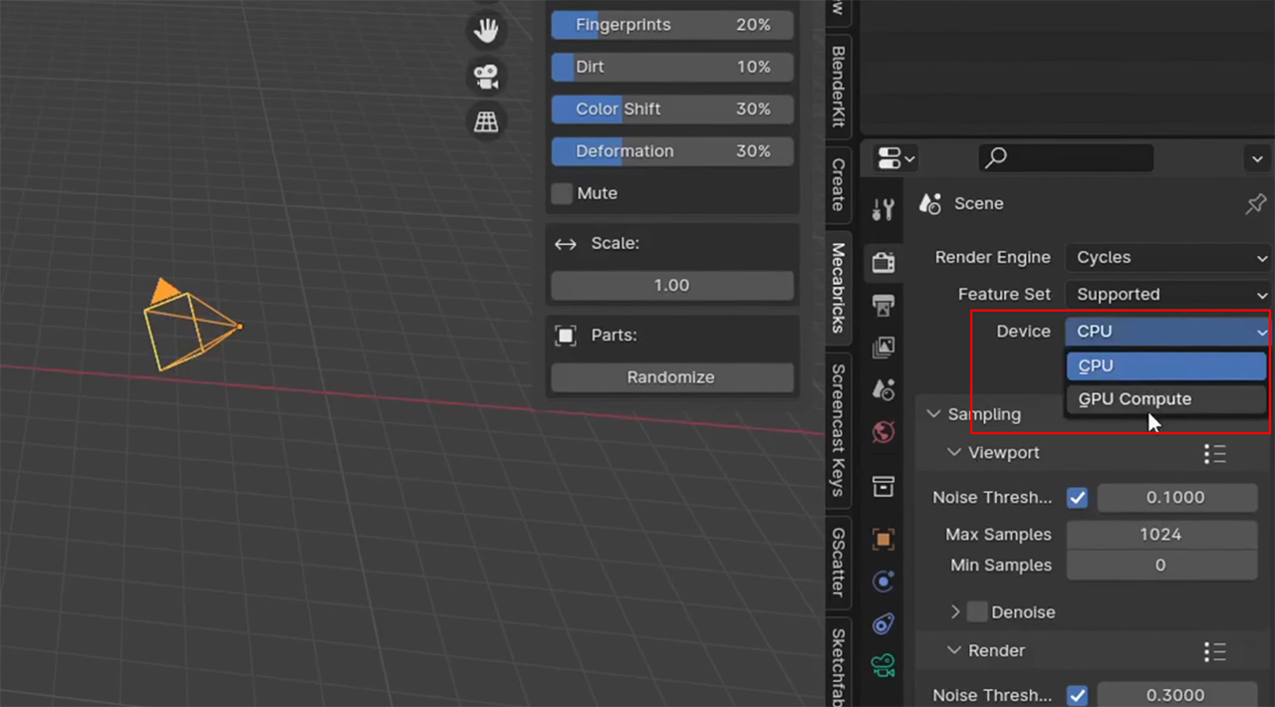Pin the Scene data-block
The width and height of the screenshot is (1275, 707).
[x=1255, y=203]
